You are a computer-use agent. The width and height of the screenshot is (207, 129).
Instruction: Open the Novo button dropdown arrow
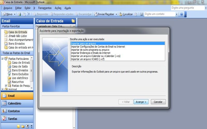click(15, 14)
